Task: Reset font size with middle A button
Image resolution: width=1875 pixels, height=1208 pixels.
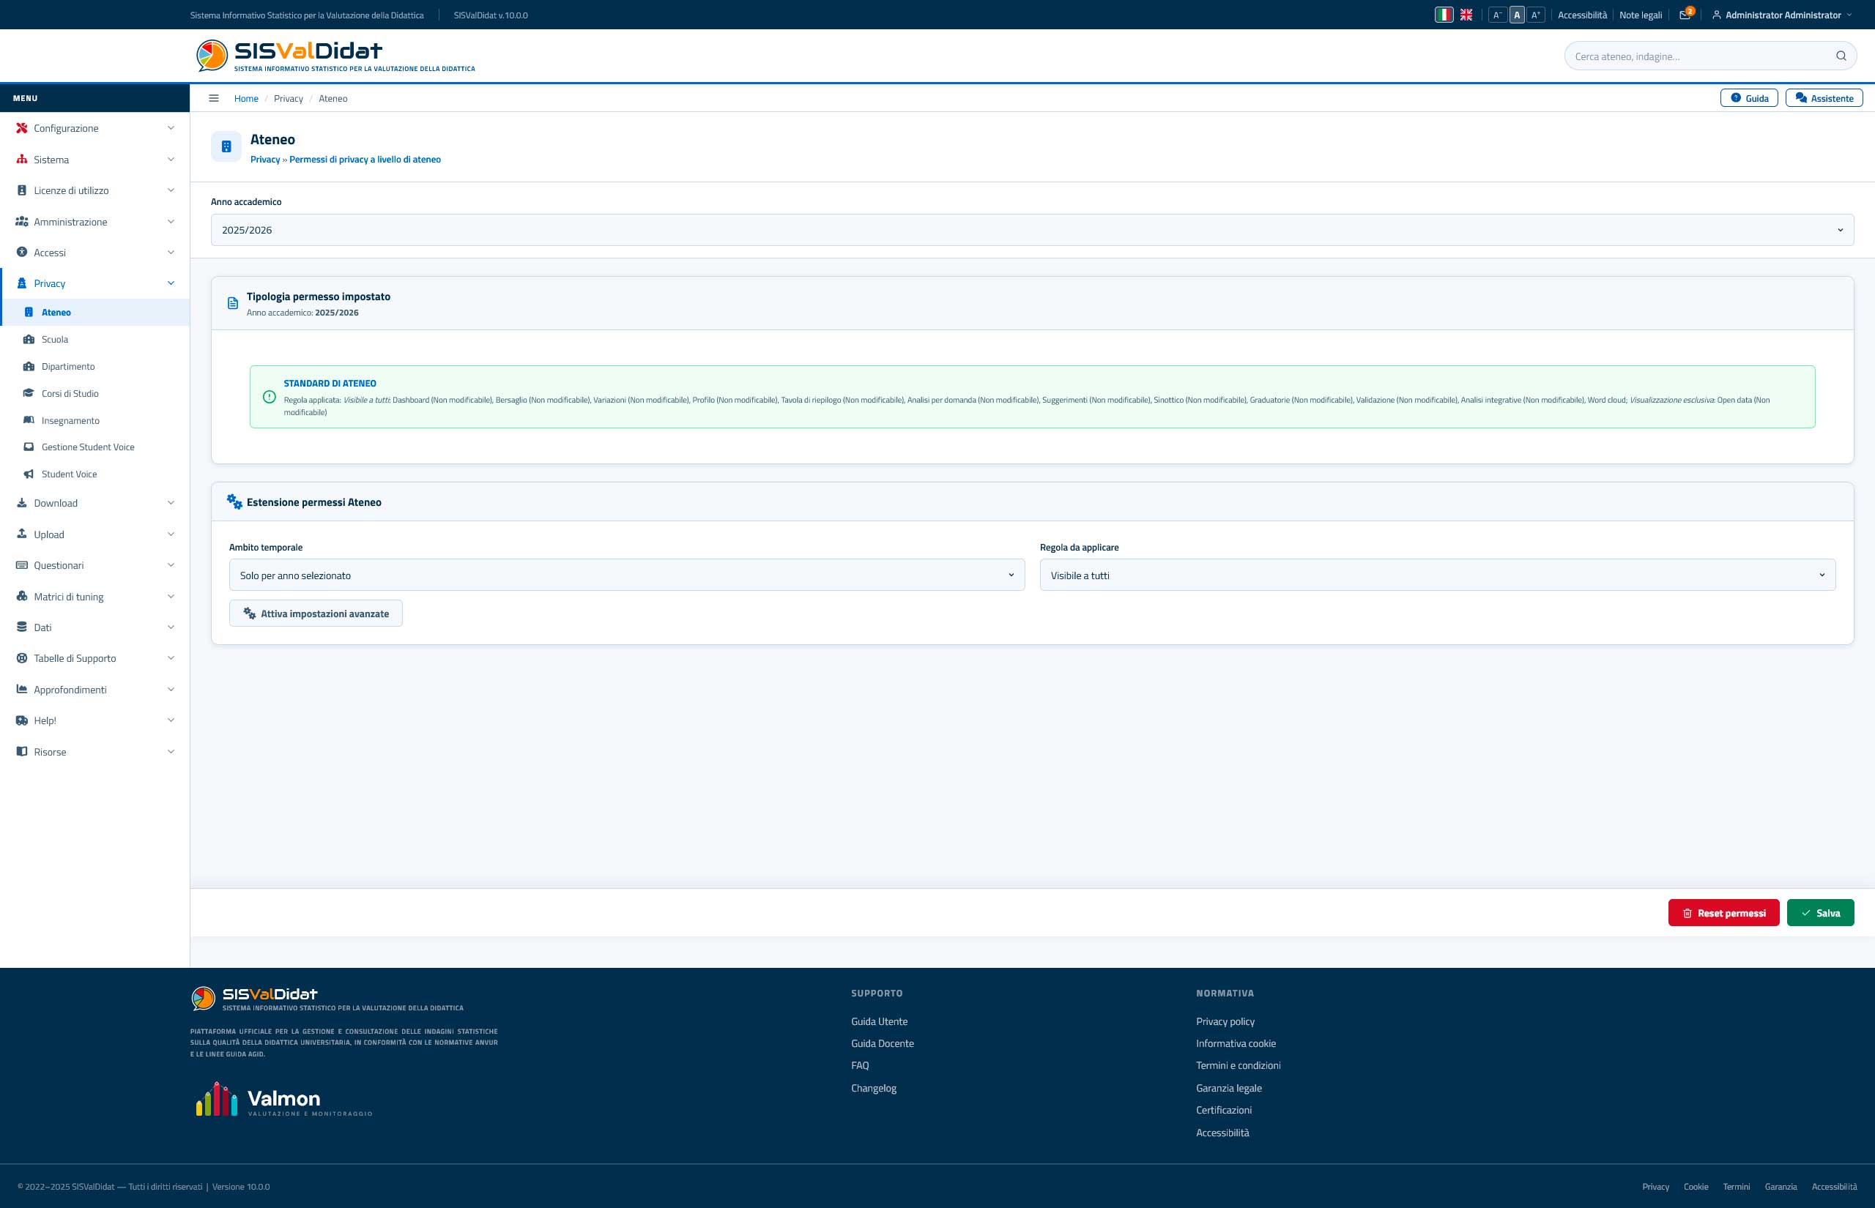Action: (1516, 15)
